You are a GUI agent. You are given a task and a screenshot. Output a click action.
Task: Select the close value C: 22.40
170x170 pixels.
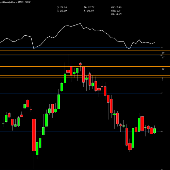(x=62, y=11)
